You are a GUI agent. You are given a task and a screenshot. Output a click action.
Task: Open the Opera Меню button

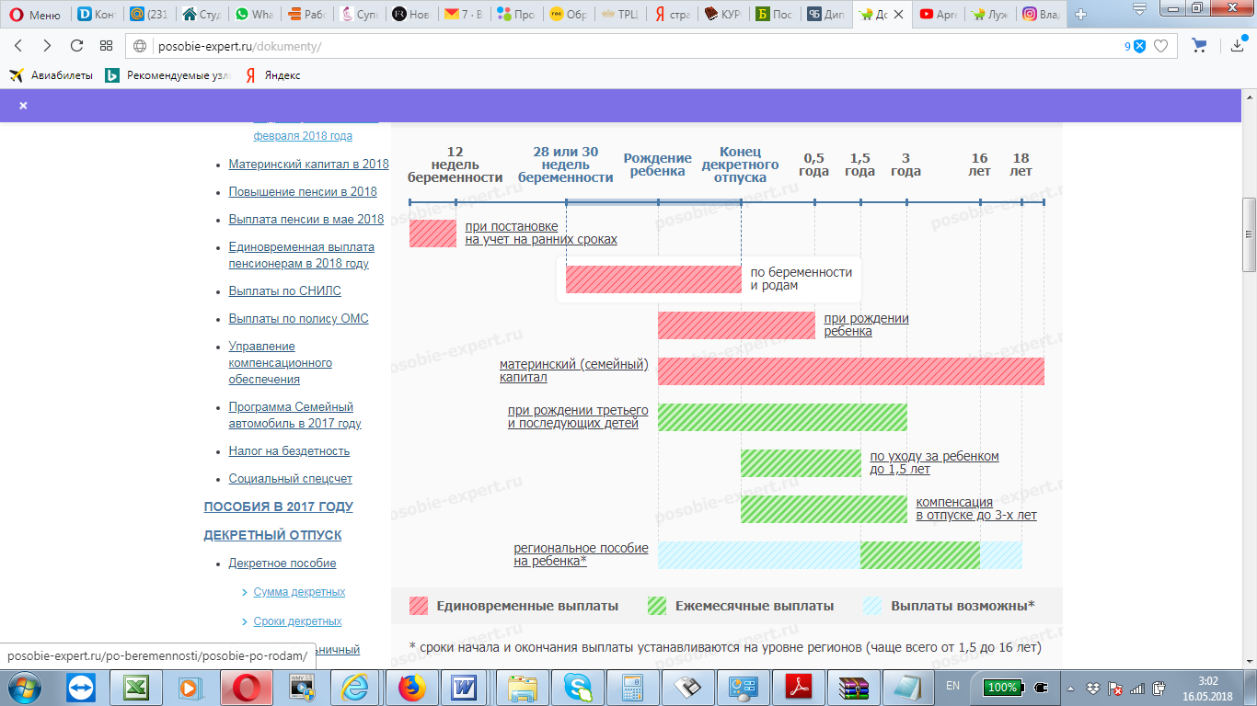coord(34,15)
